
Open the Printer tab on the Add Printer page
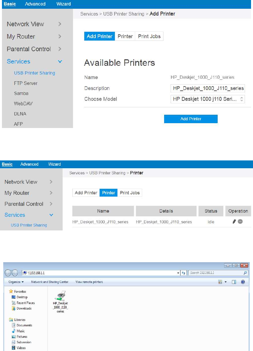(x=125, y=36)
